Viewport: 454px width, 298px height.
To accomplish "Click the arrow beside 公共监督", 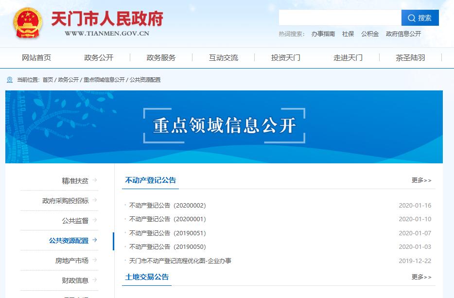I will point(94,220).
